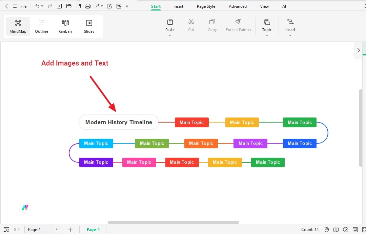Select the dark blue Main Topic
This screenshot has width=366, height=234.
tap(300, 143)
